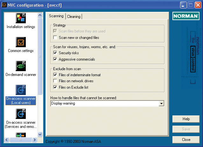
Task: Click the disabled Scan files before they are used checkbox
Action: click(55, 31)
